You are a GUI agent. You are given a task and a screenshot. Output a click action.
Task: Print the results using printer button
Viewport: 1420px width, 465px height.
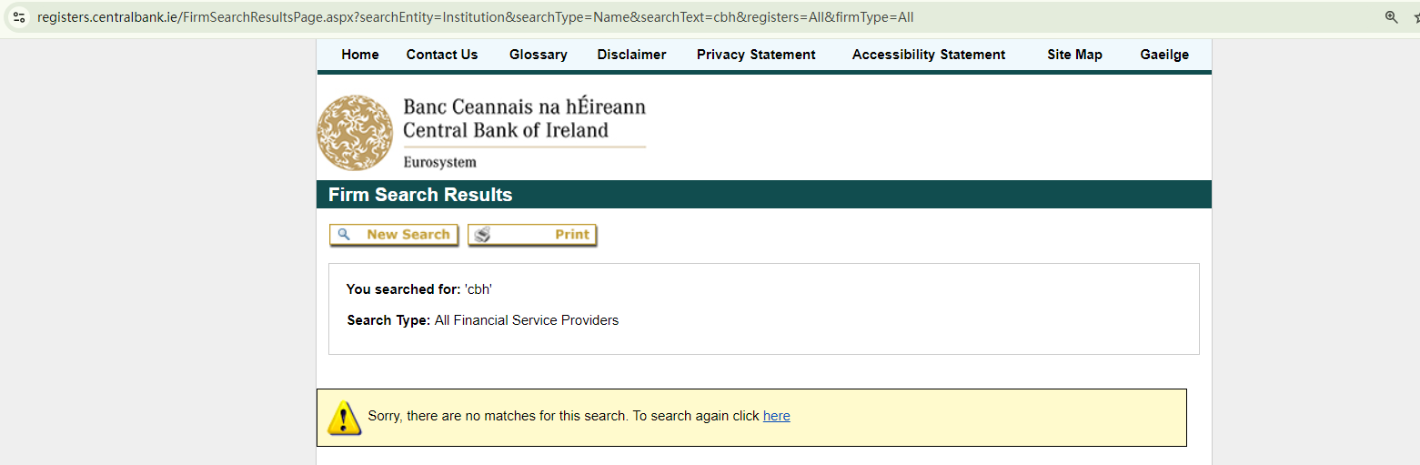click(532, 235)
